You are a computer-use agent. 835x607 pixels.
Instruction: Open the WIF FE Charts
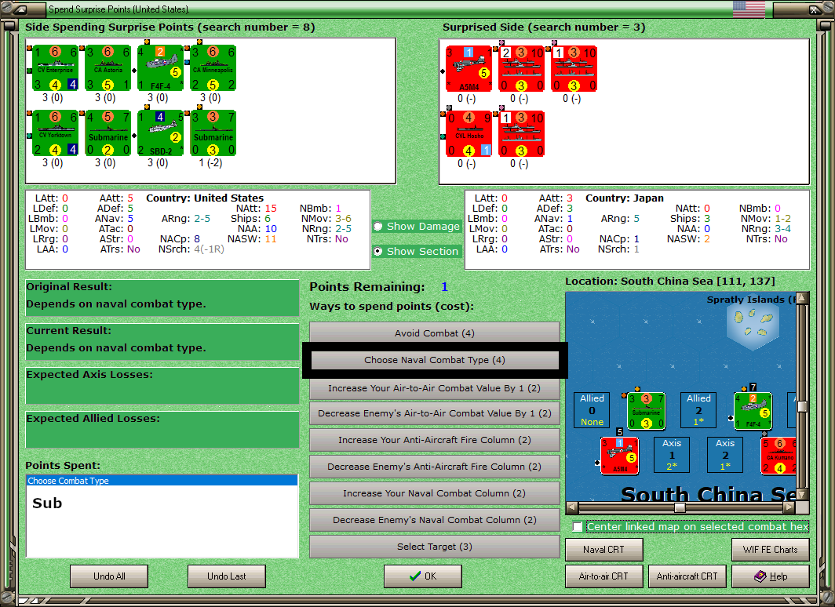point(771,550)
